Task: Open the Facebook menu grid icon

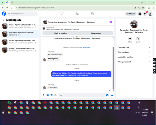Action: click(x=140, y=14)
